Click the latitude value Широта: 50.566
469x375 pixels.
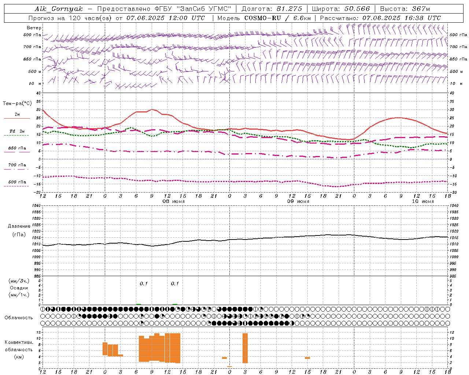(341, 9)
